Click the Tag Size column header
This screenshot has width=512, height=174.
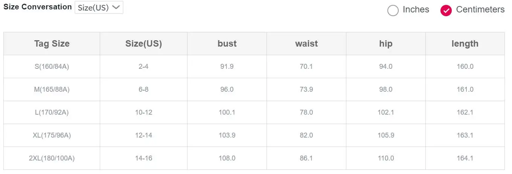[52, 44]
